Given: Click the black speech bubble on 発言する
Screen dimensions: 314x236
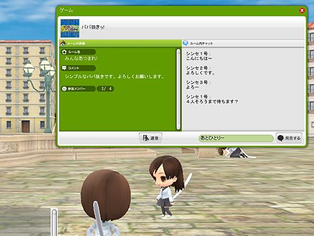Looking at the screenshot, I should pyautogui.click(x=280, y=138).
